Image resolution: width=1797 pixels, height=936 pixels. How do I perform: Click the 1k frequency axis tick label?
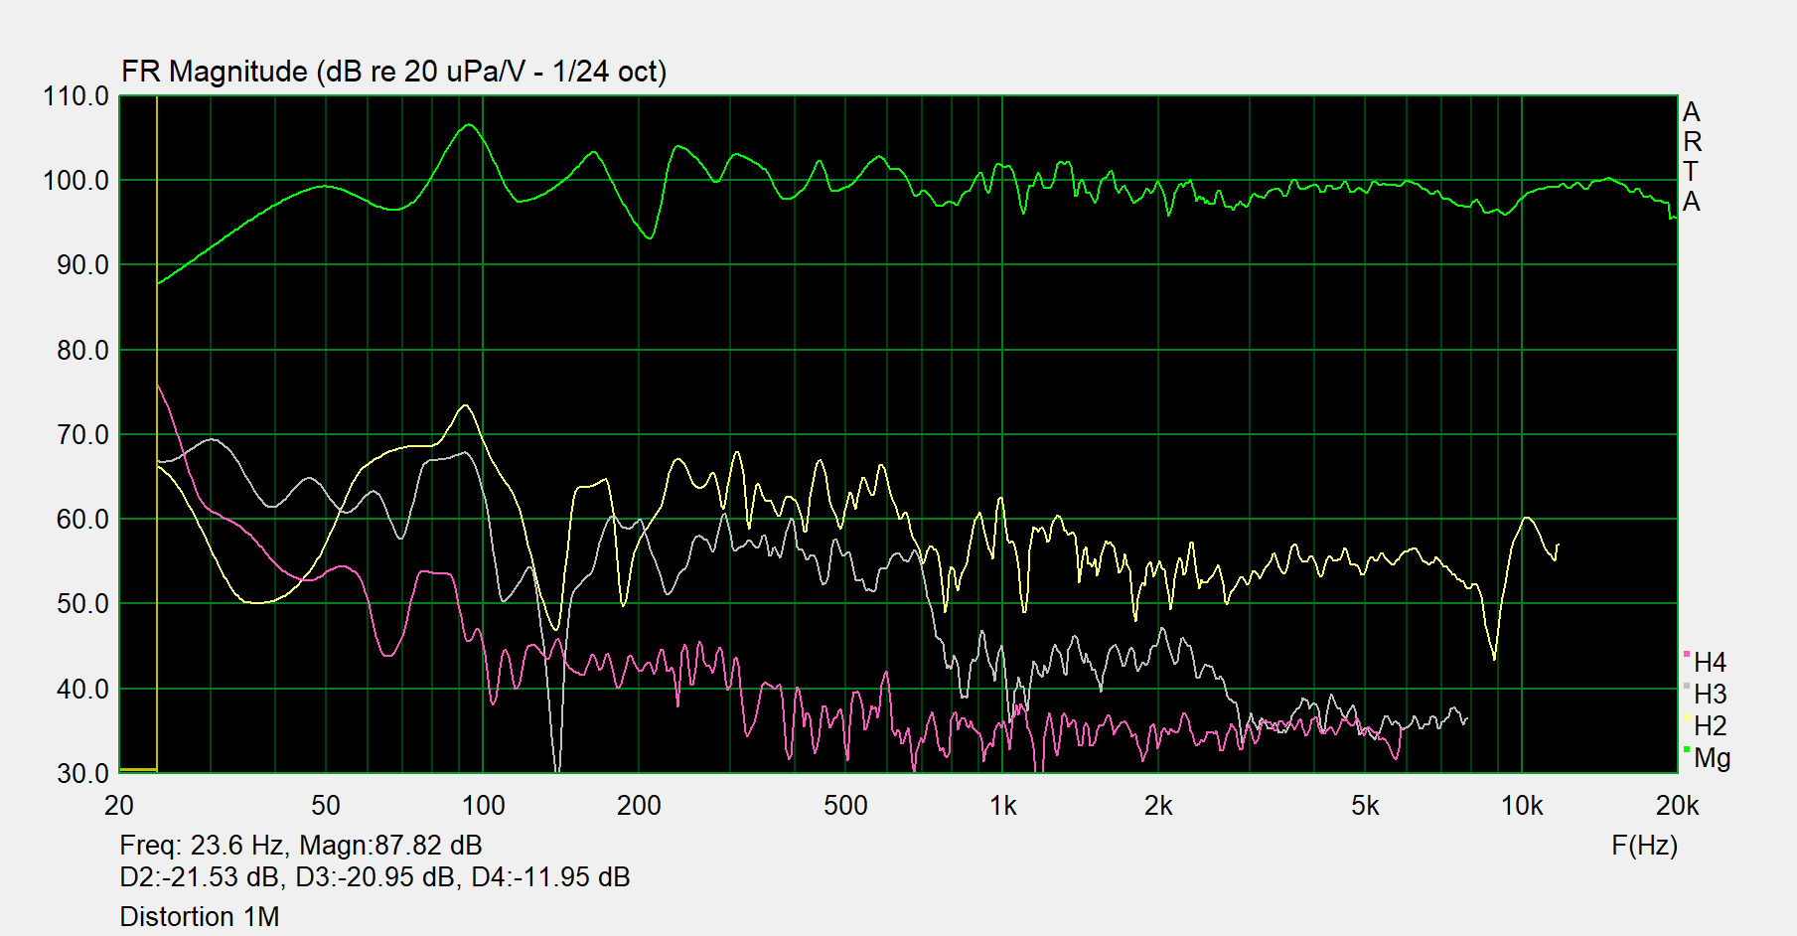(1002, 806)
